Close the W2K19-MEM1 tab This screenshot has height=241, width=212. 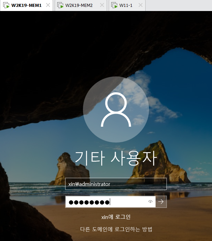click(x=48, y=5)
